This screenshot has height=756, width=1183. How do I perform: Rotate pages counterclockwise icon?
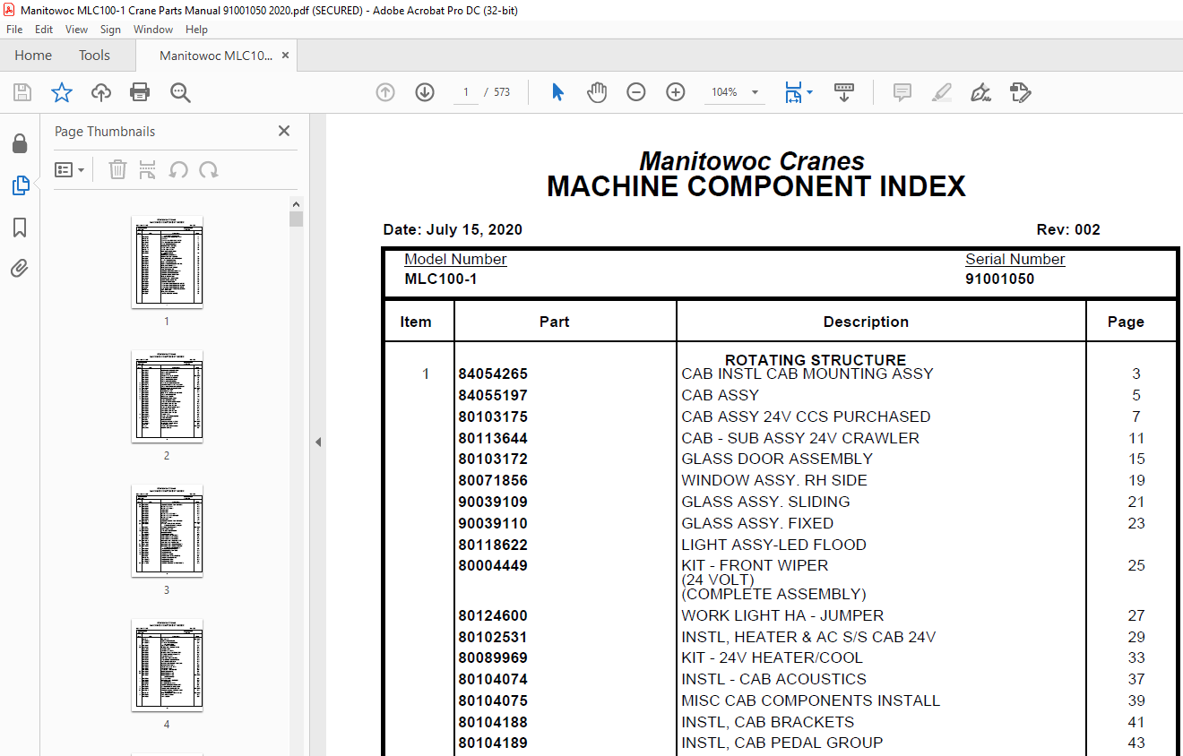tap(178, 169)
